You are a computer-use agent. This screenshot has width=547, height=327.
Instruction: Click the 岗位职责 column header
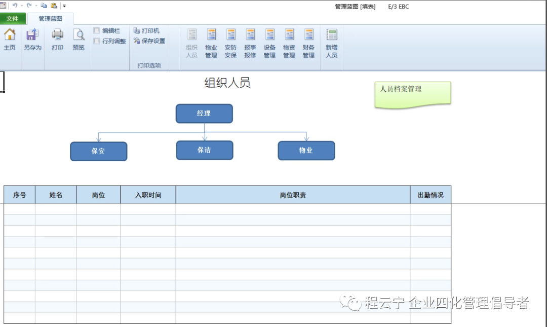(293, 195)
